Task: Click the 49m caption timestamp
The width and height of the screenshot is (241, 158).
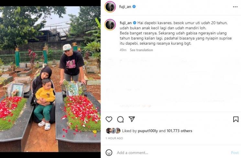Action: [123, 50]
